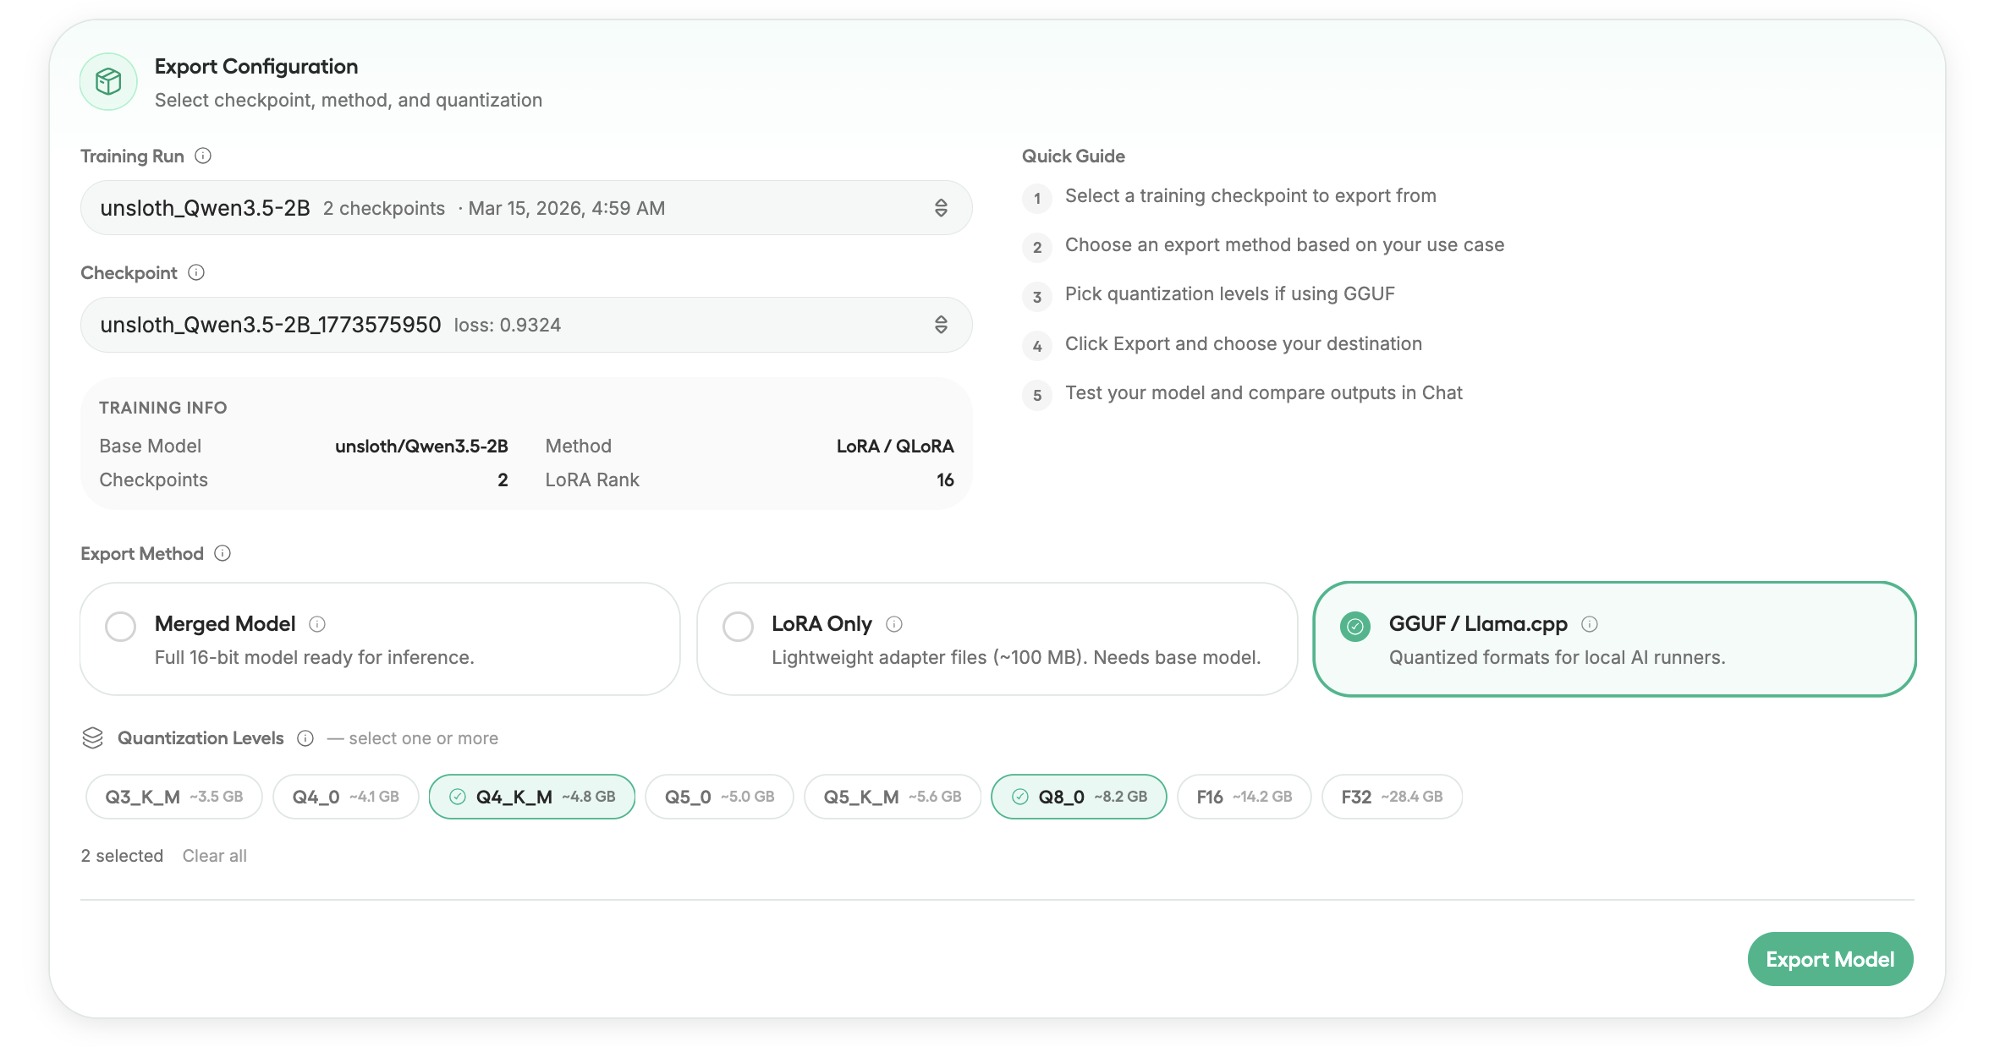Open the Training Run dropdown

(525, 208)
